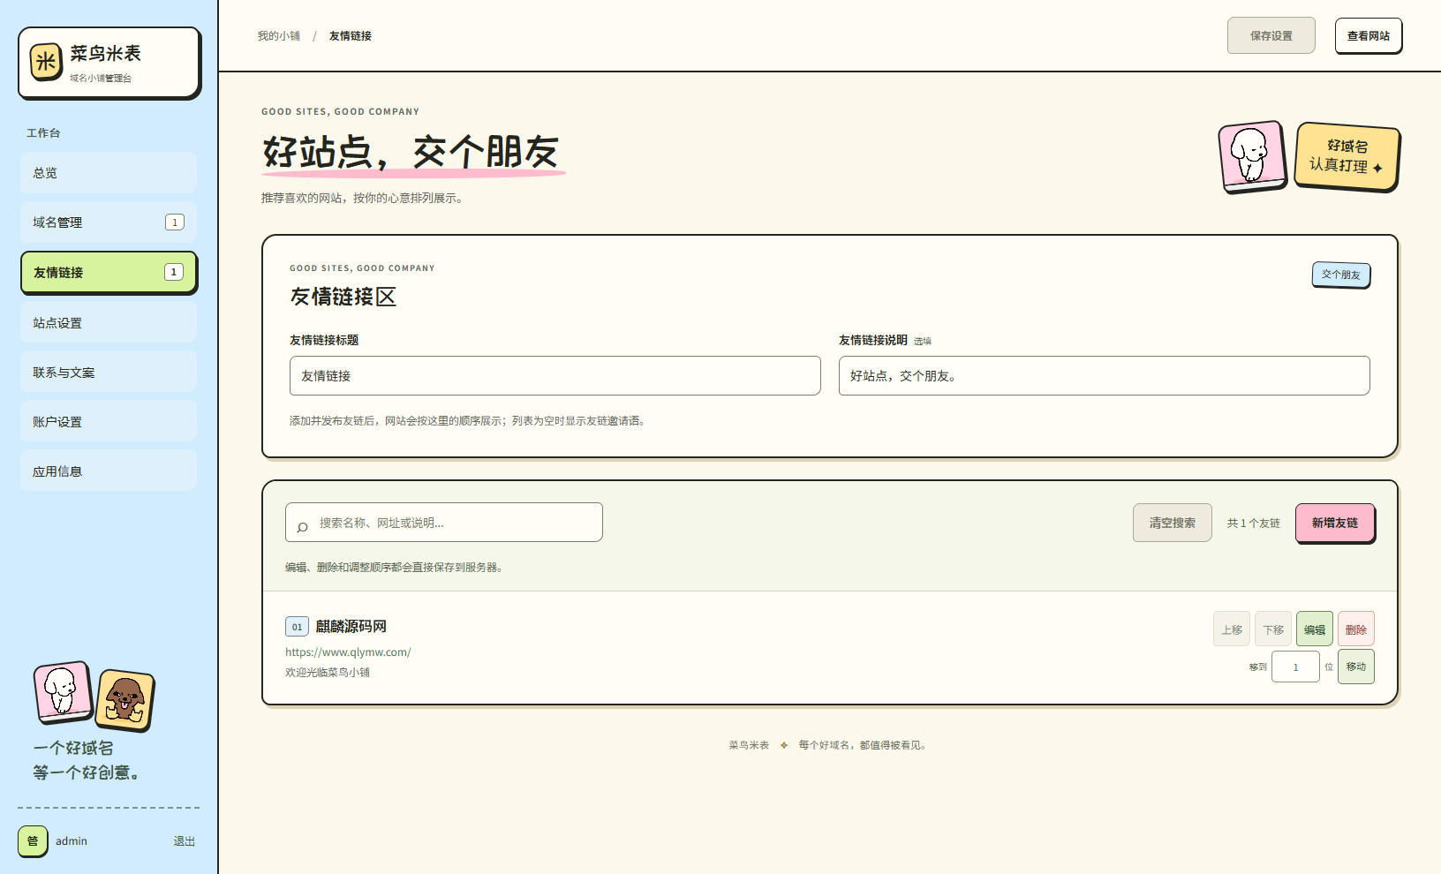Click the 管 admin avatar icon
The image size is (1441, 874).
33,840
